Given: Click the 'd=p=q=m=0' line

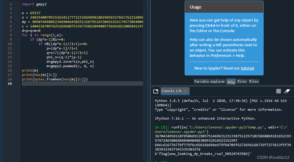Looking at the screenshot, I should [31, 31].
